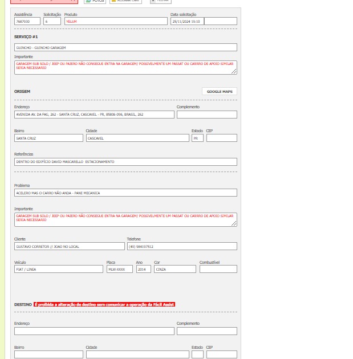Viewport: 353px width, 359px height.
Task: Click the Destino Endereço field
Action: [94, 331]
